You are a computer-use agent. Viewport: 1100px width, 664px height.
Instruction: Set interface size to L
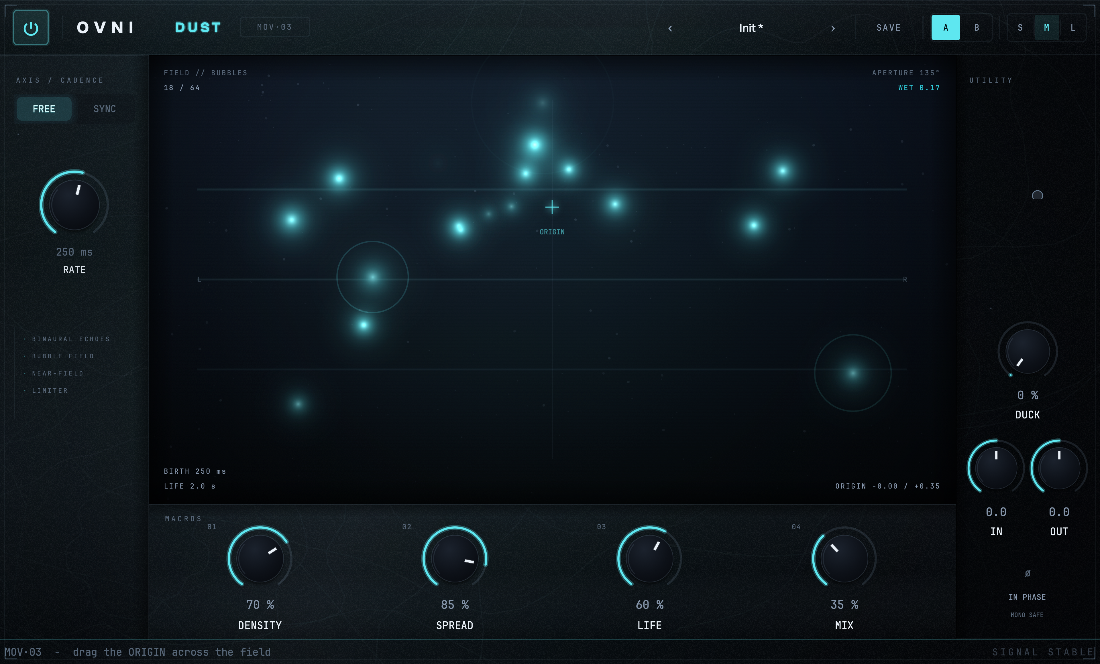[1073, 28]
